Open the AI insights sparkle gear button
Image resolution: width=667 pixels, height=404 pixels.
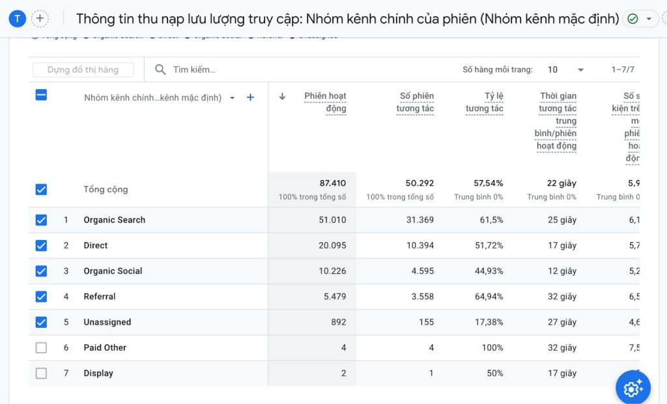pyautogui.click(x=632, y=388)
